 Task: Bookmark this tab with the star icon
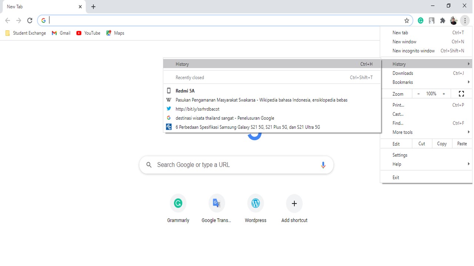tap(407, 21)
